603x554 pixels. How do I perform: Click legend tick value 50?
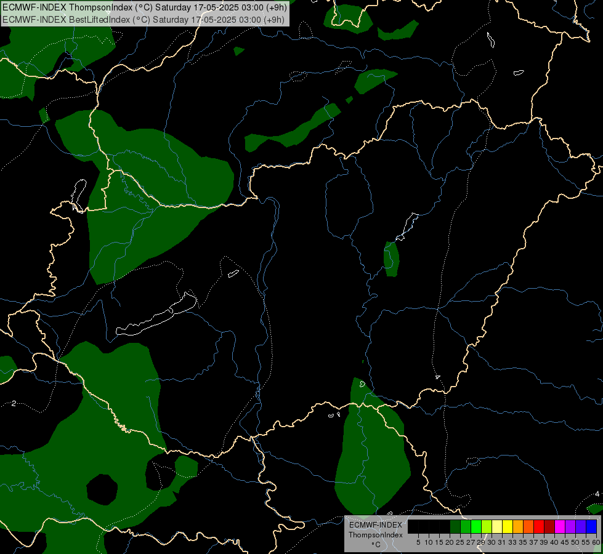[575, 542]
